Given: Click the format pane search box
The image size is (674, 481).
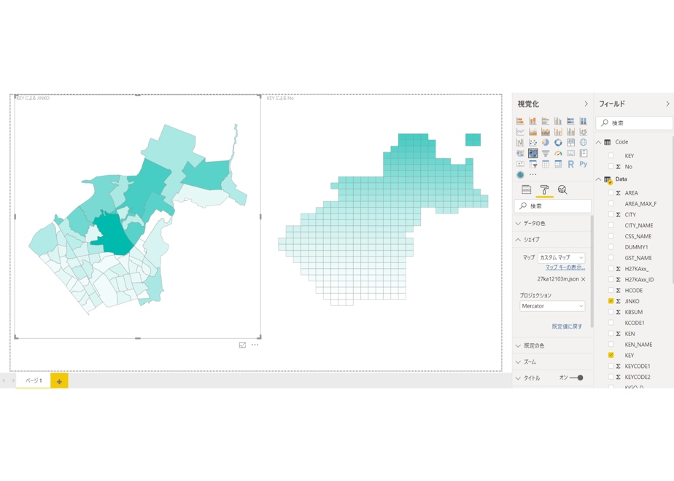Looking at the screenshot, I should pos(552,206).
